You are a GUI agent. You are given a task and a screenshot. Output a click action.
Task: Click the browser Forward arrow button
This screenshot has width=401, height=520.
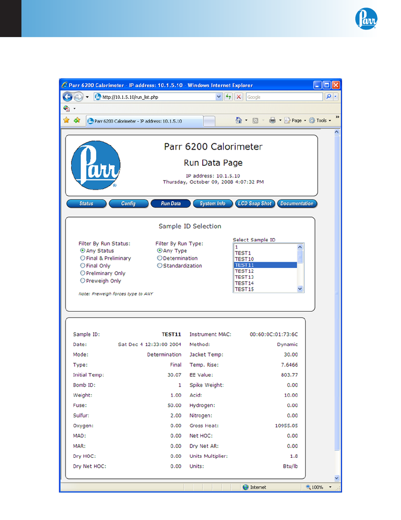click(x=78, y=97)
